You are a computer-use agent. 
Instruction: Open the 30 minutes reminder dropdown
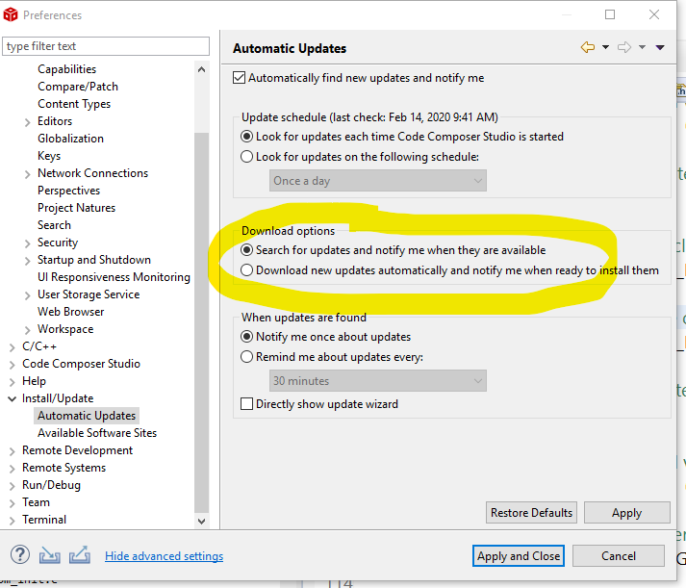[378, 381]
